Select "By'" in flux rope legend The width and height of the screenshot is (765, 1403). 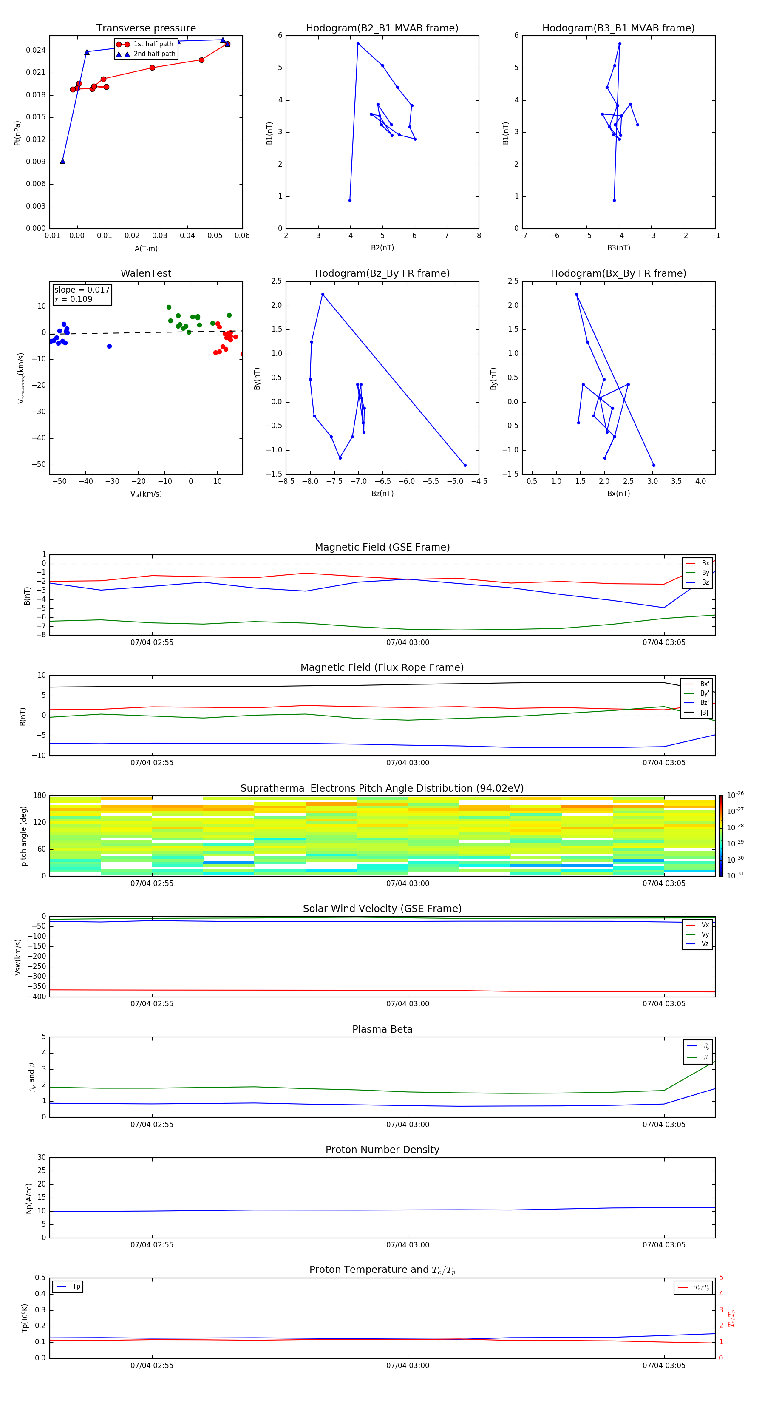697,693
